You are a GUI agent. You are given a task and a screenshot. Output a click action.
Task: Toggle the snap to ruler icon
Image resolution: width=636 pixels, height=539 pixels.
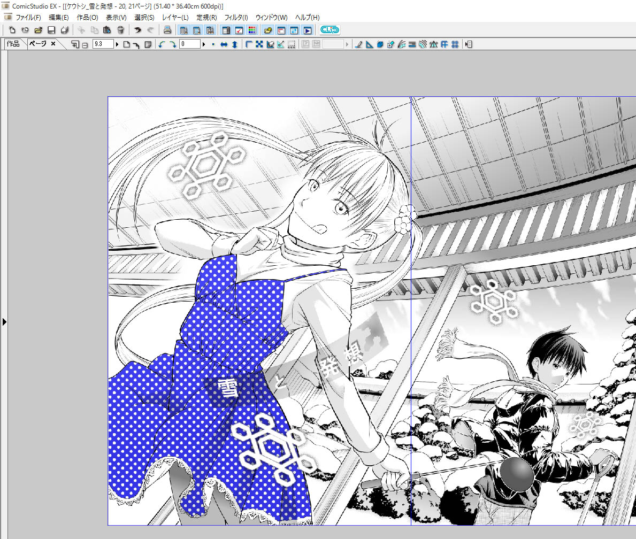(281, 44)
